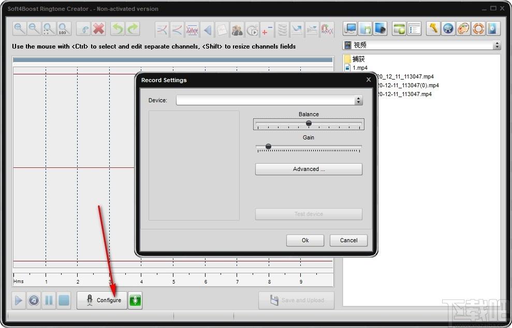Click the red X delete icon
The image size is (512, 328).
tap(98, 29)
